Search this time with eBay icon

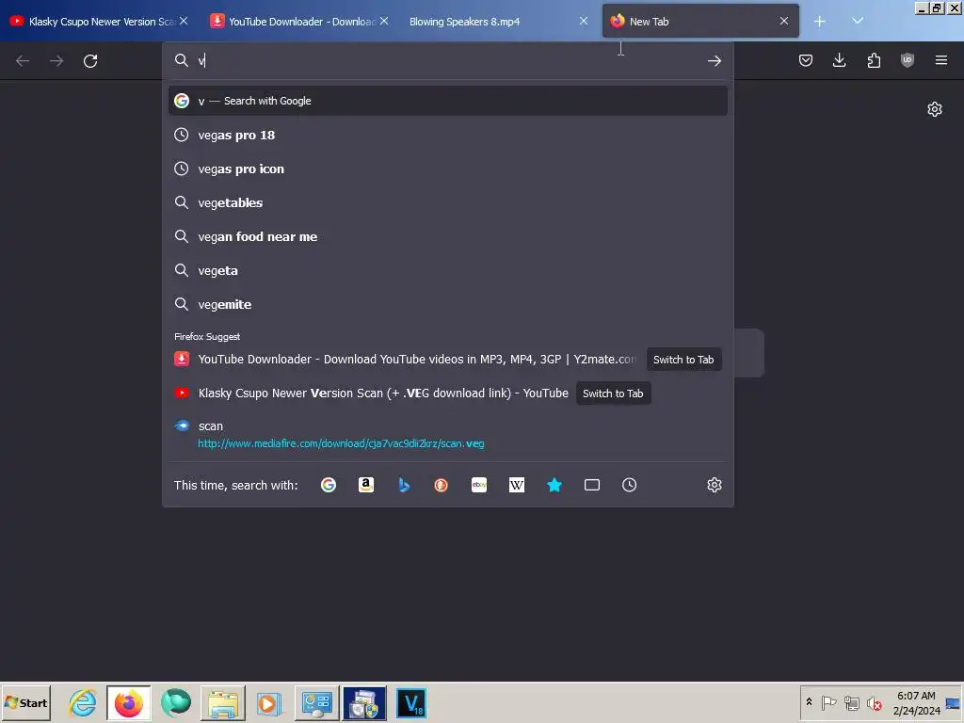click(x=479, y=485)
